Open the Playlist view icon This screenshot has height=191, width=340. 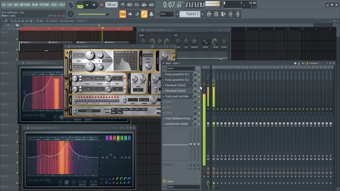pos(209,14)
